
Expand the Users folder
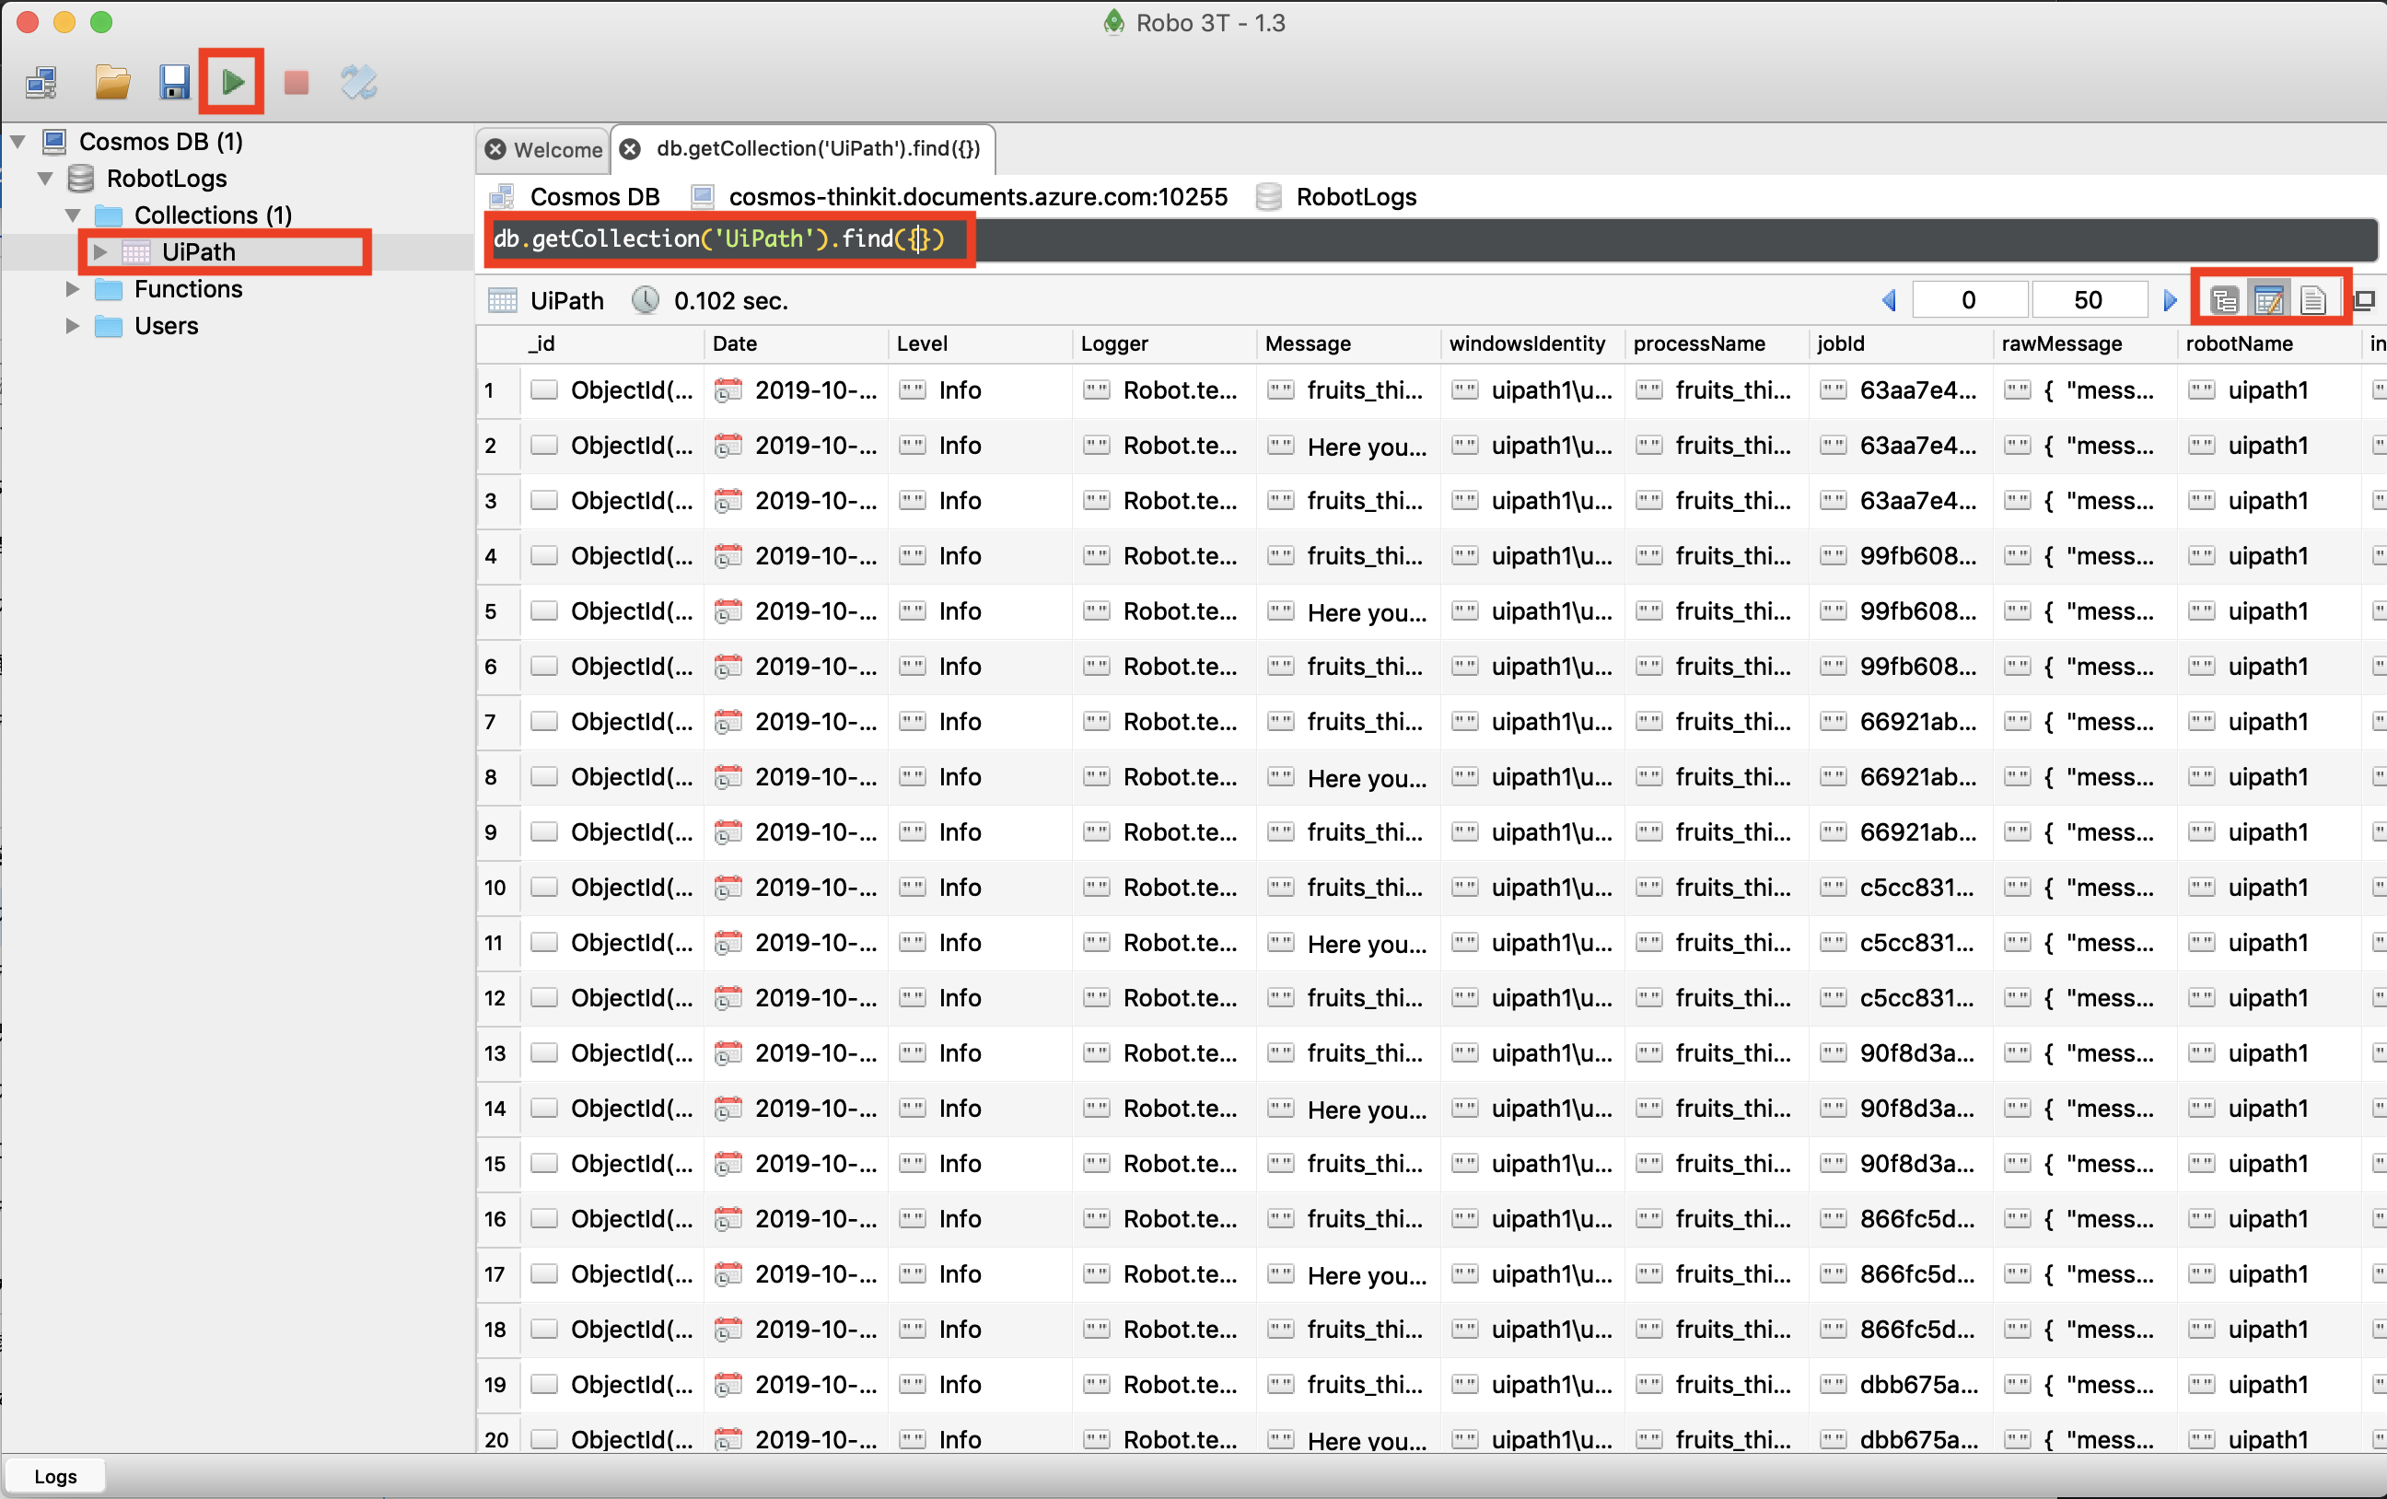(73, 326)
